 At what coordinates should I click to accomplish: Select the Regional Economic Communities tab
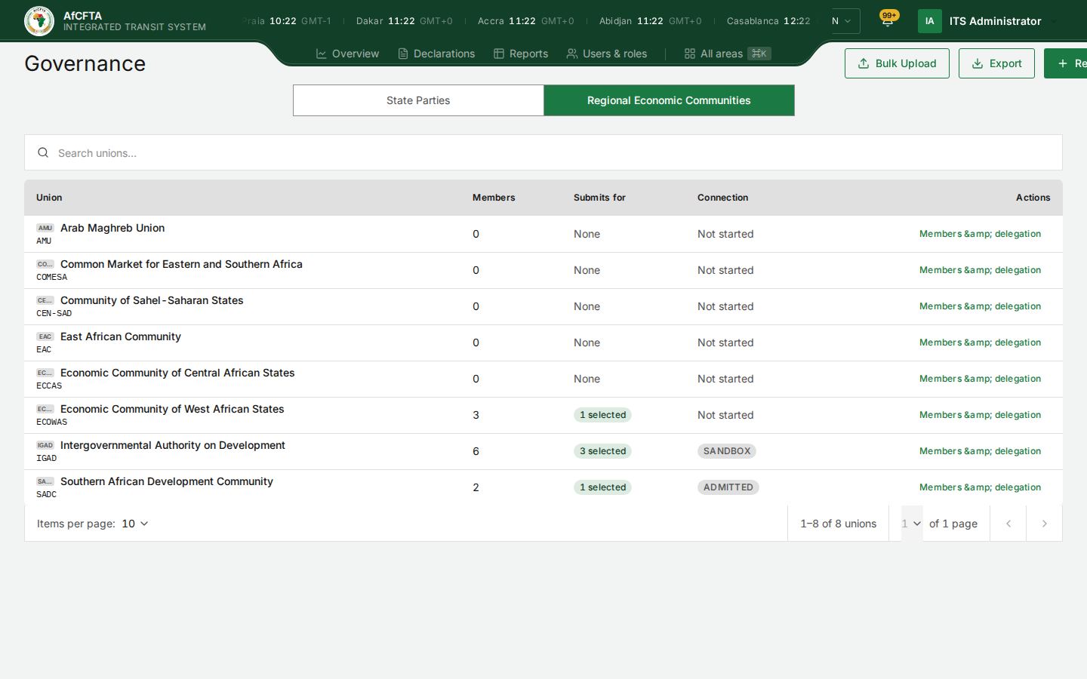point(669,100)
